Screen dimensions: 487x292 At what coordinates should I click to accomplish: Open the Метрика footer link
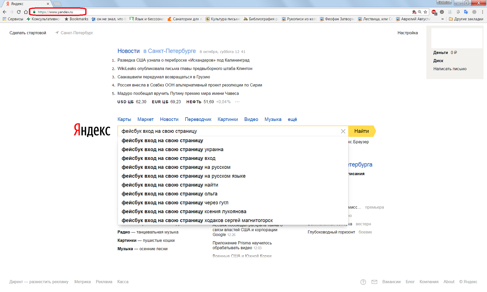tap(82, 282)
